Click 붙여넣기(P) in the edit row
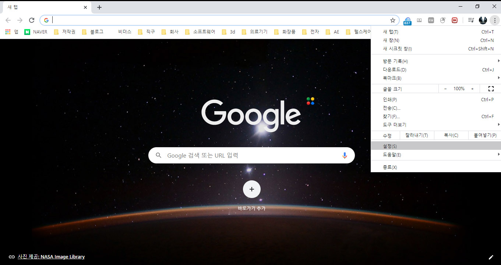The height and width of the screenshot is (265, 501). point(485,135)
